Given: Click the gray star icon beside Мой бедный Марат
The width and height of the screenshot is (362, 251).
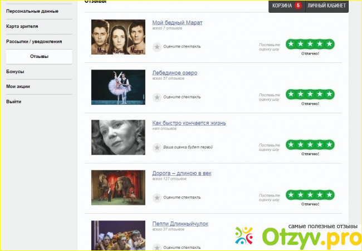Looking at the screenshot, I should 157,47.
